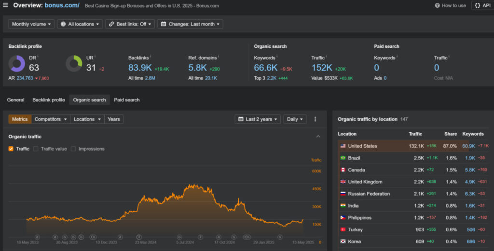This screenshot has height=251, width=494.
Task: Click the calendar icon on Last 2 years
Action: tap(240, 119)
